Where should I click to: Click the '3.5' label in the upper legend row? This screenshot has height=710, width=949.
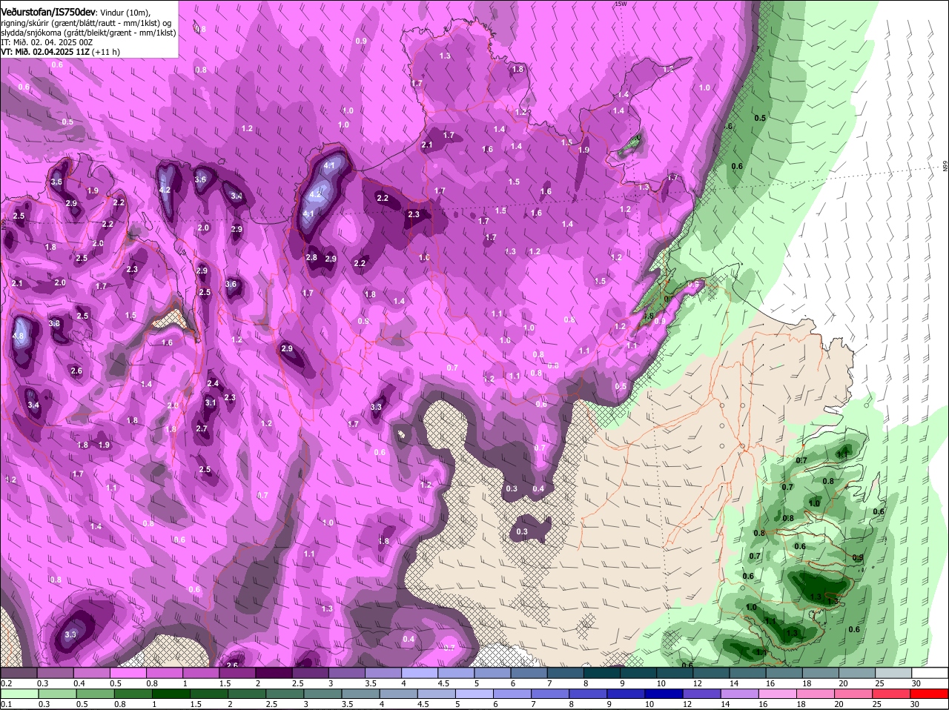point(371,683)
